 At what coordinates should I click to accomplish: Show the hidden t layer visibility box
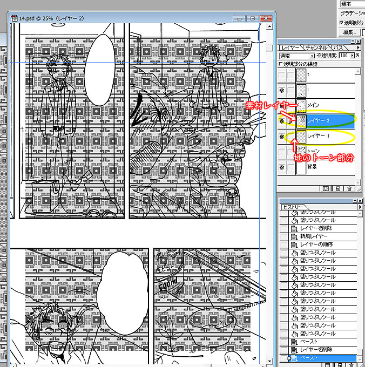(x=282, y=75)
